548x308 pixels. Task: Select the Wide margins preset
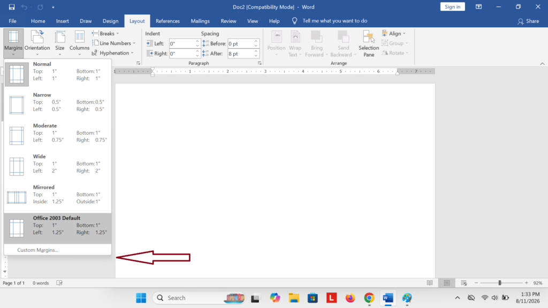[x=58, y=166]
